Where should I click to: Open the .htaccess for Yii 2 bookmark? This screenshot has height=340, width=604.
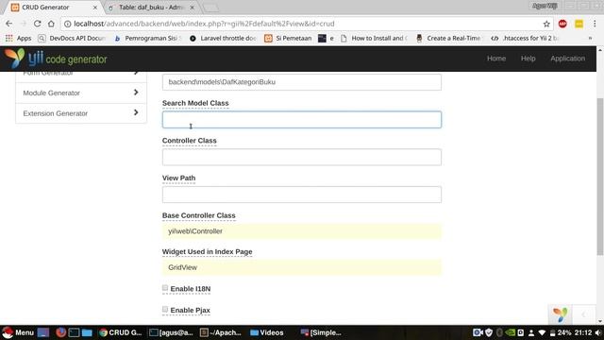(x=525, y=38)
